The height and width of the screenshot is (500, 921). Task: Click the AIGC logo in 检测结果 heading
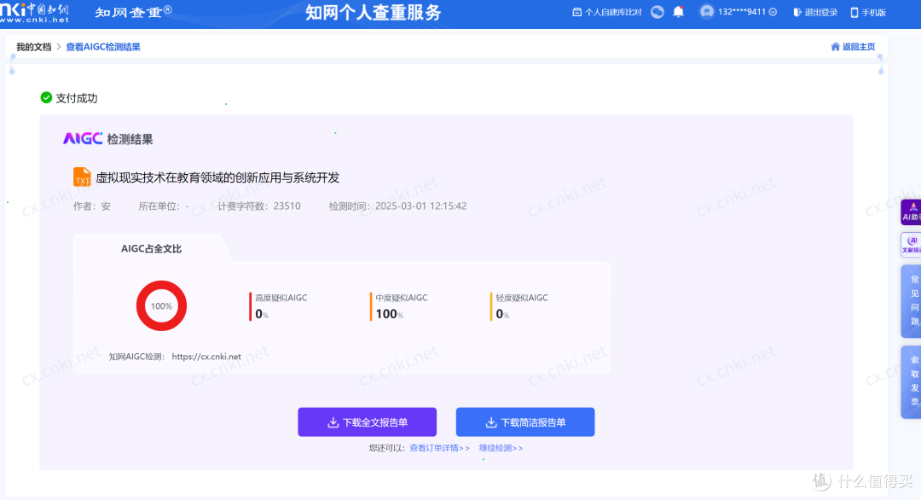pos(83,139)
